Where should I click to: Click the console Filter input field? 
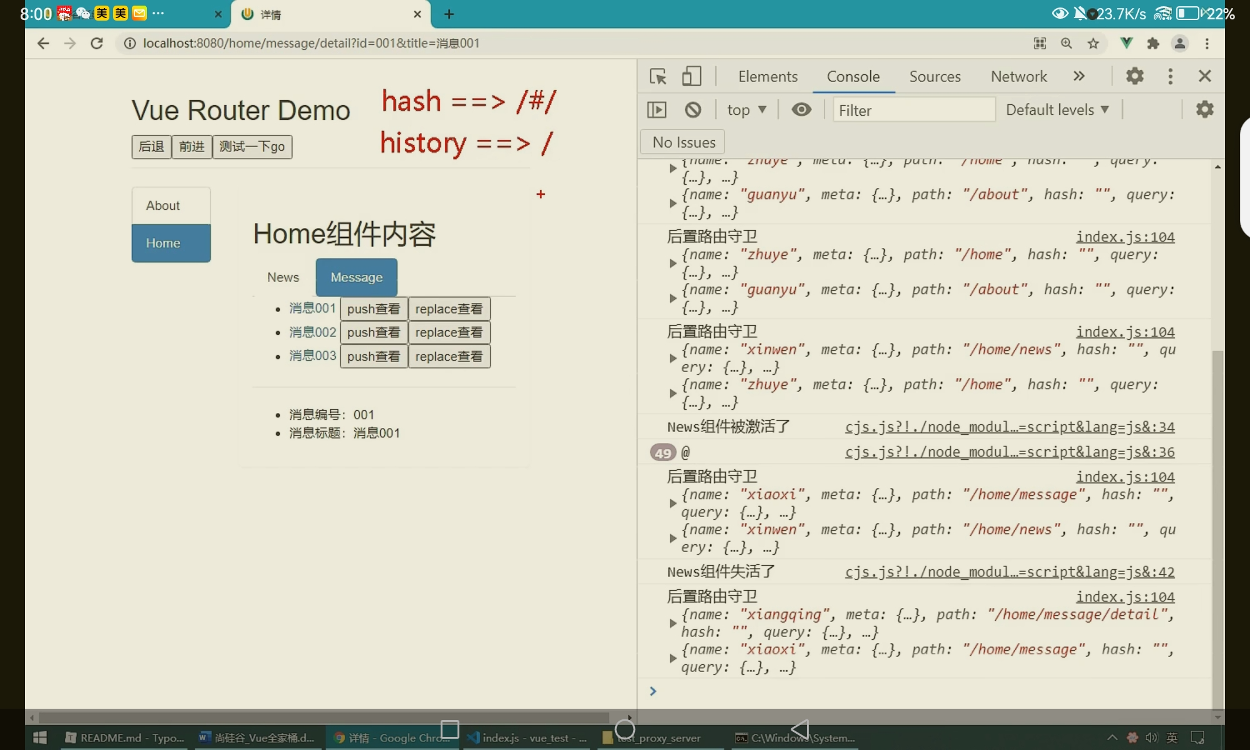pyautogui.click(x=912, y=110)
